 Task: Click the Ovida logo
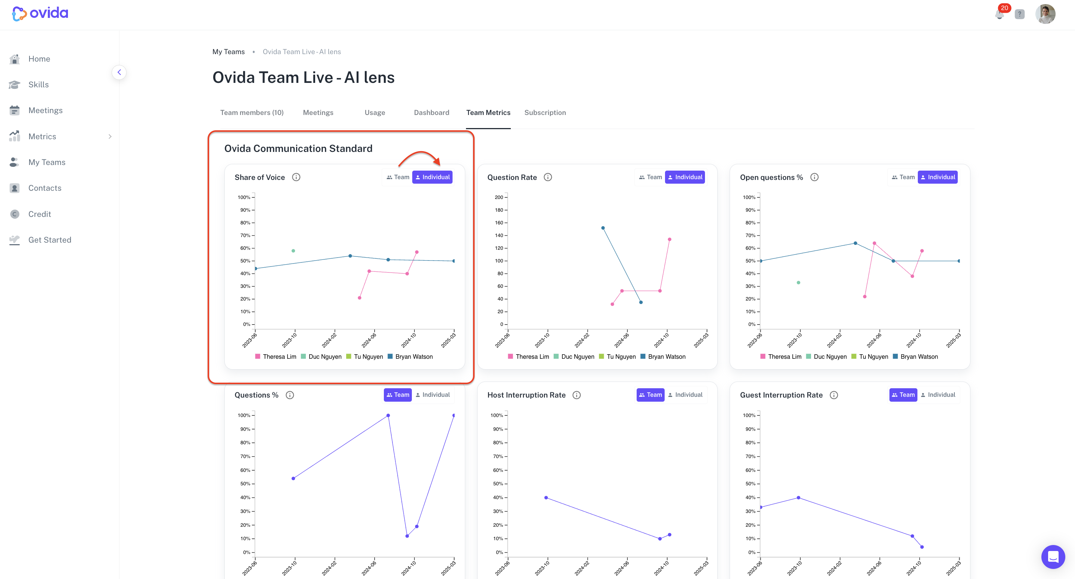(x=40, y=13)
